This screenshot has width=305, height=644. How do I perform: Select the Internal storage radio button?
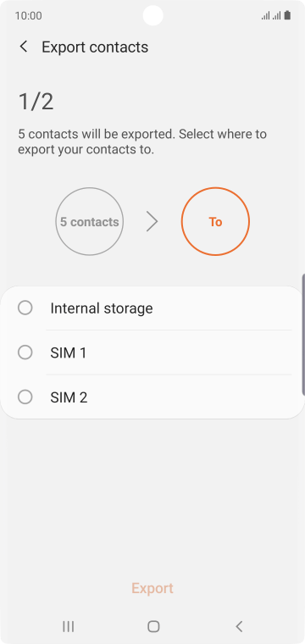click(25, 308)
